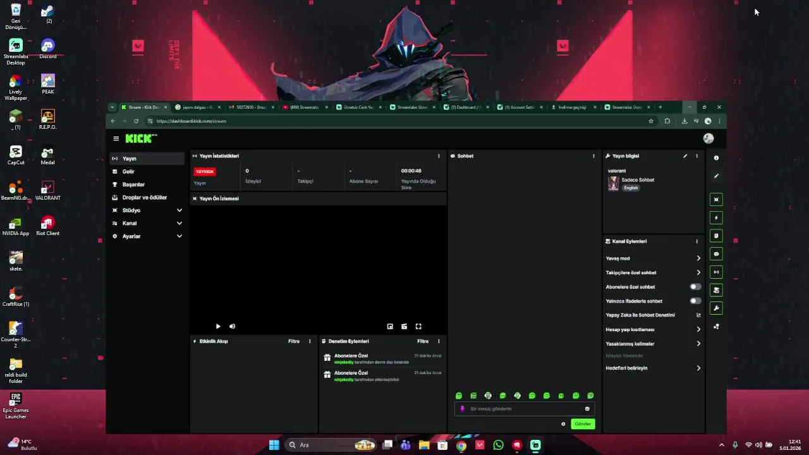Edit stream info with the pencil icon in Yayın bilgisi
The width and height of the screenshot is (809, 455).
685,156
